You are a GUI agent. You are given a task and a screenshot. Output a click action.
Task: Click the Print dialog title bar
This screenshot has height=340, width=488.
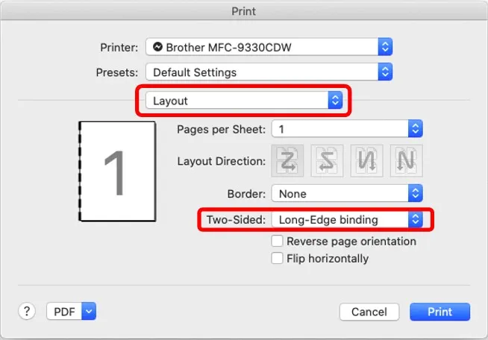click(x=244, y=12)
